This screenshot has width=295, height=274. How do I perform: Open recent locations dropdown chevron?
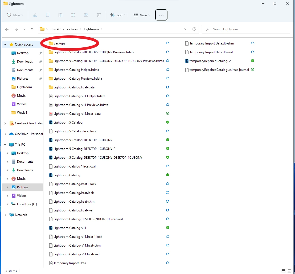tap(24, 29)
